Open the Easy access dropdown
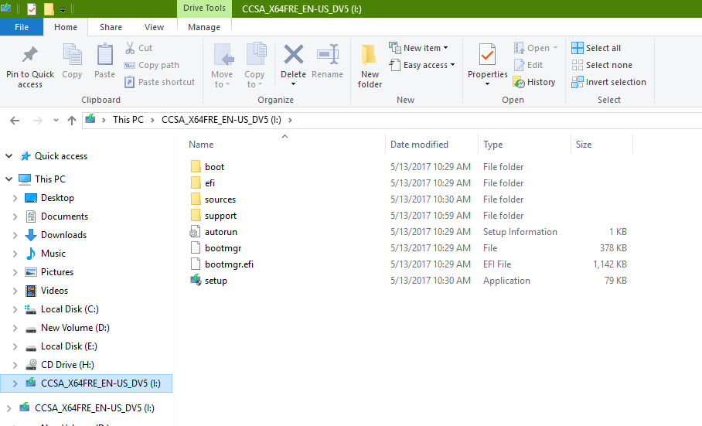The image size is (702, 426). click(x=422, y=65)
